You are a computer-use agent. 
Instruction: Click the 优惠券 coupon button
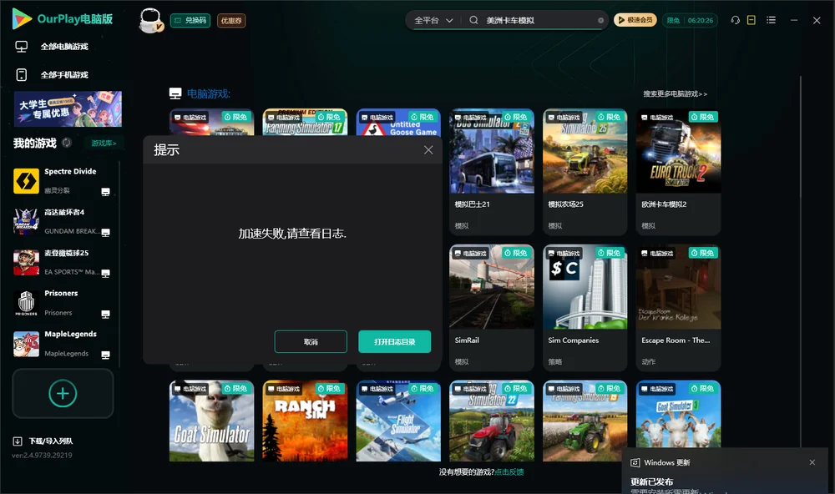[231, 21]
